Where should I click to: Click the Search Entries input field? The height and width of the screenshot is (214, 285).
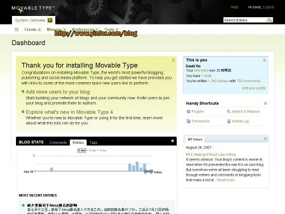(x=245, y=20)
